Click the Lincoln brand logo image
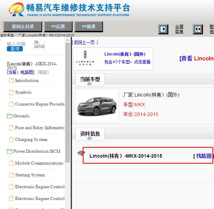 85,58
